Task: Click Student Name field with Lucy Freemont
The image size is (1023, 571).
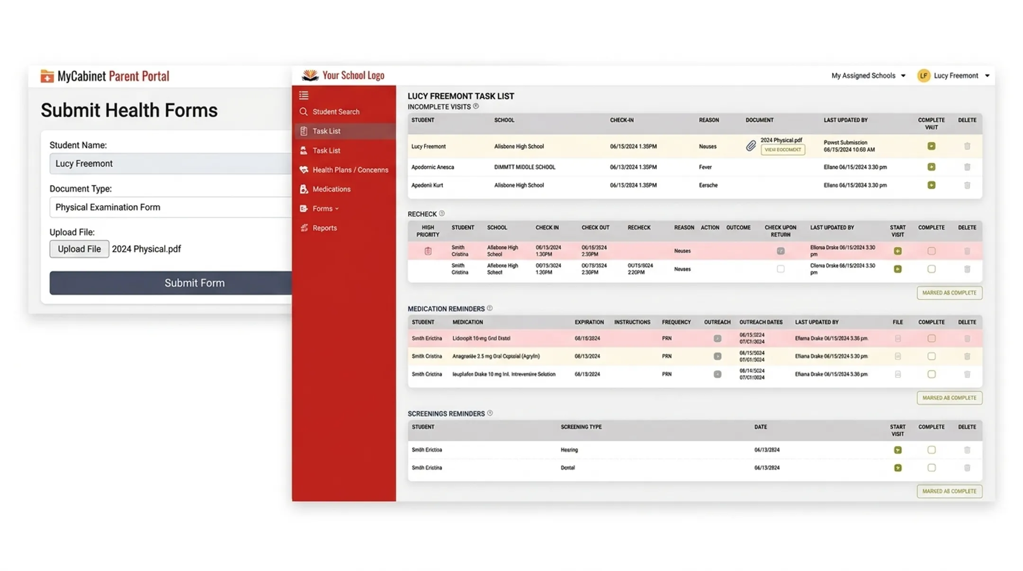Action: pos(171,164)
